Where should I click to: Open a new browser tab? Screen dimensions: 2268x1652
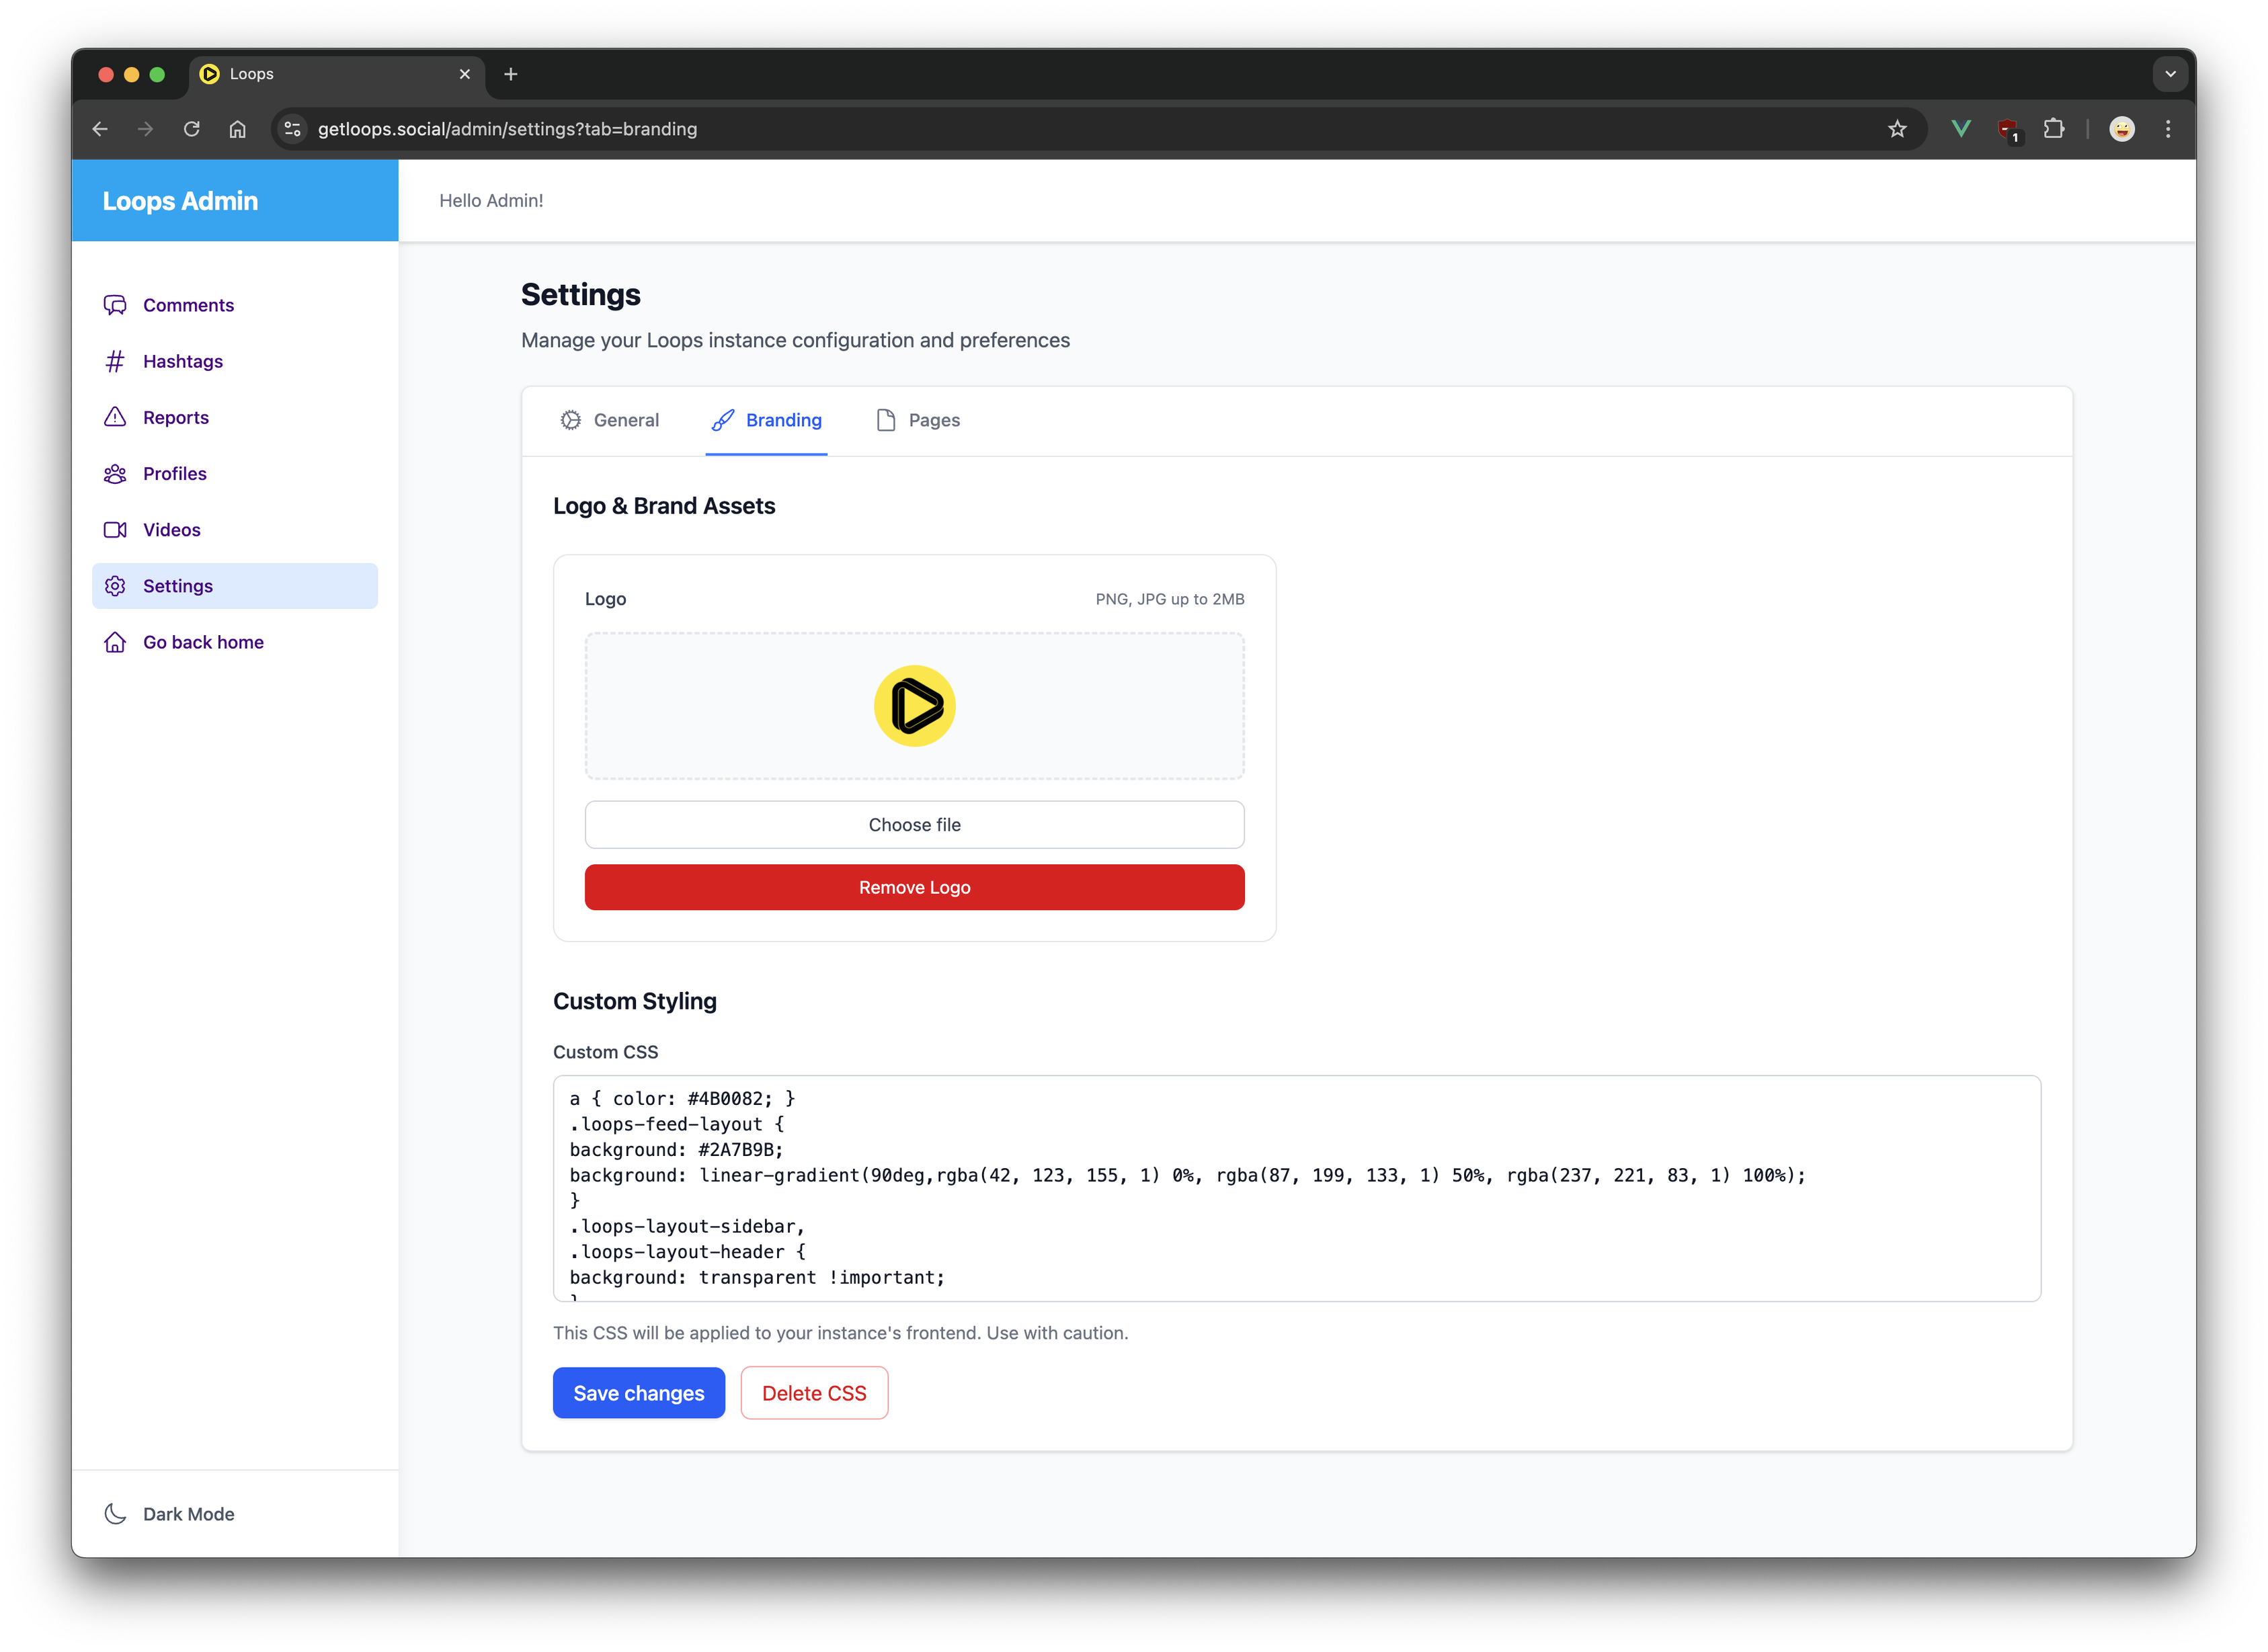pos(511,74)
